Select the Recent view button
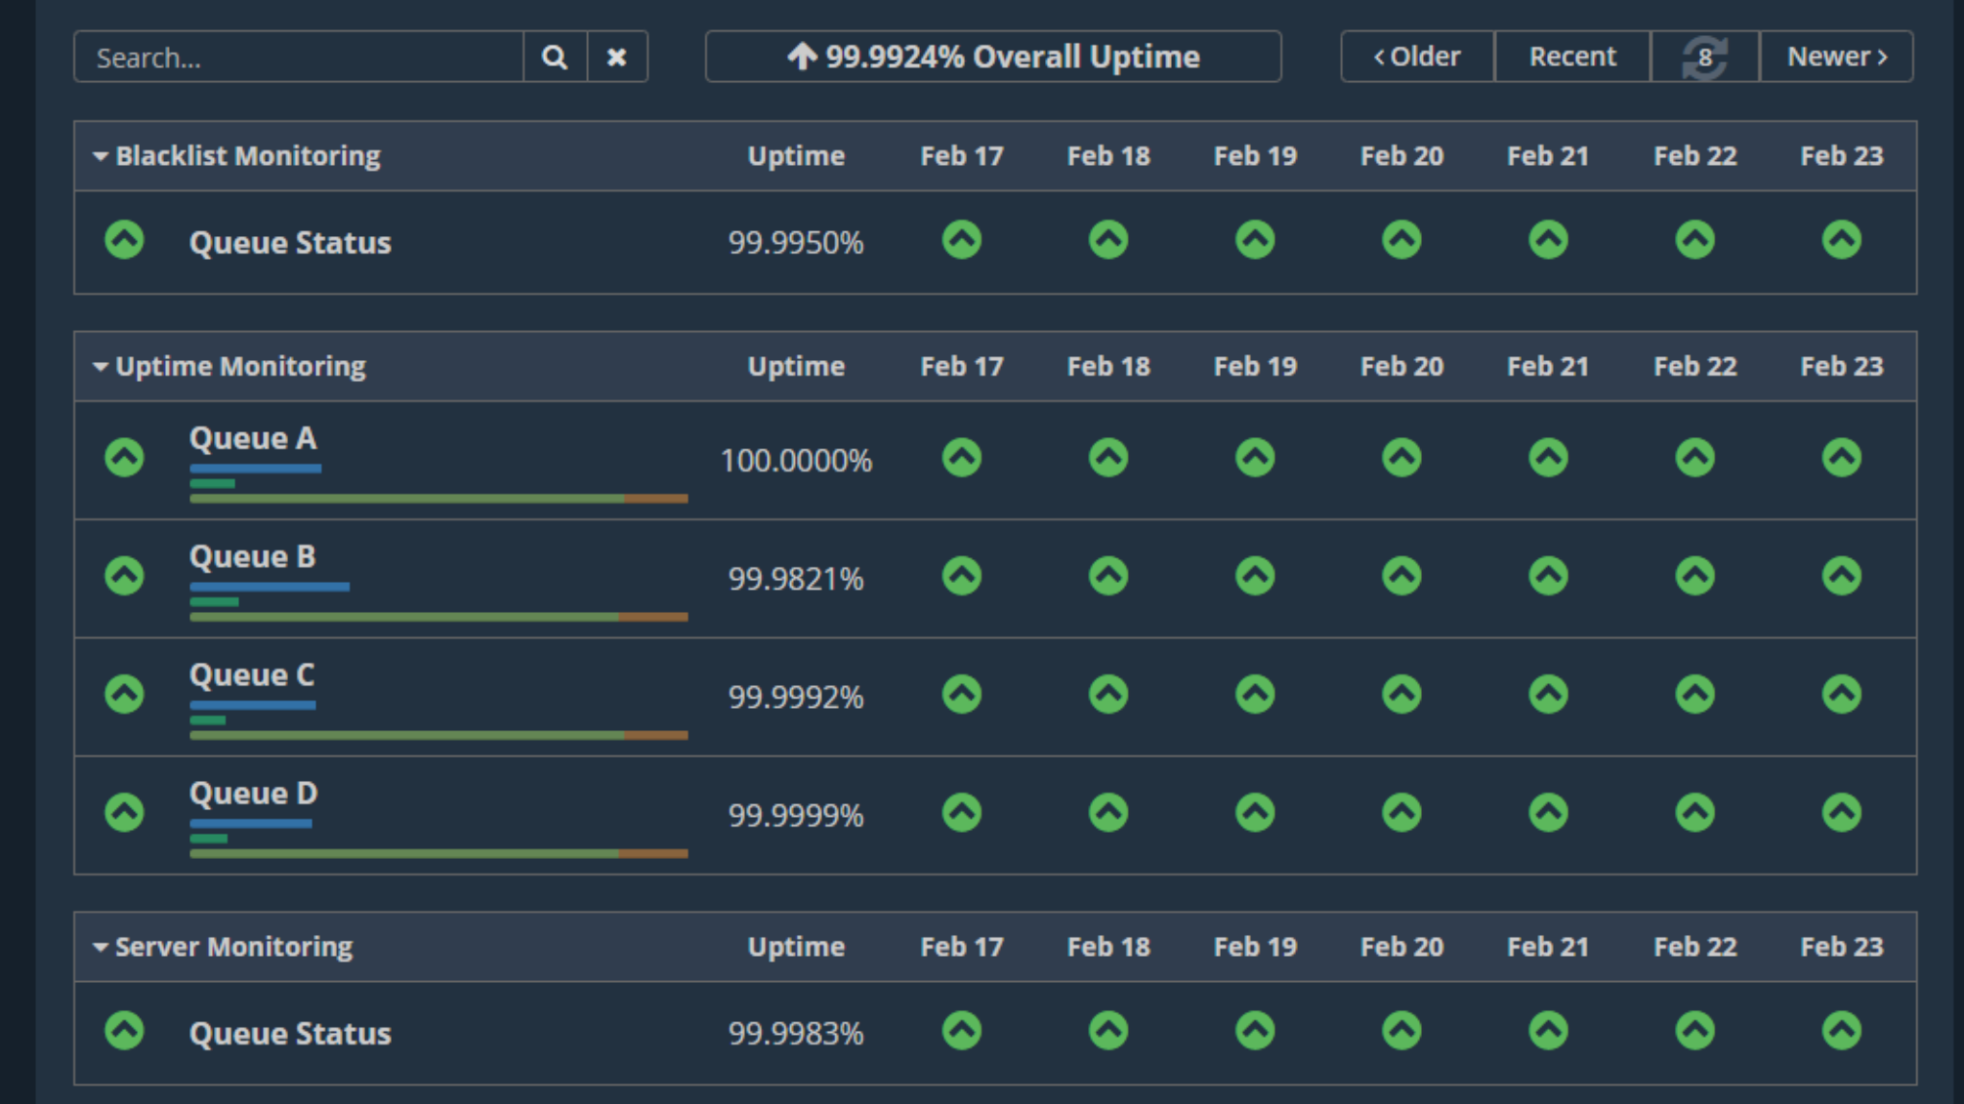The width and height of the screenshot is (1964, 1104). 1572,58
